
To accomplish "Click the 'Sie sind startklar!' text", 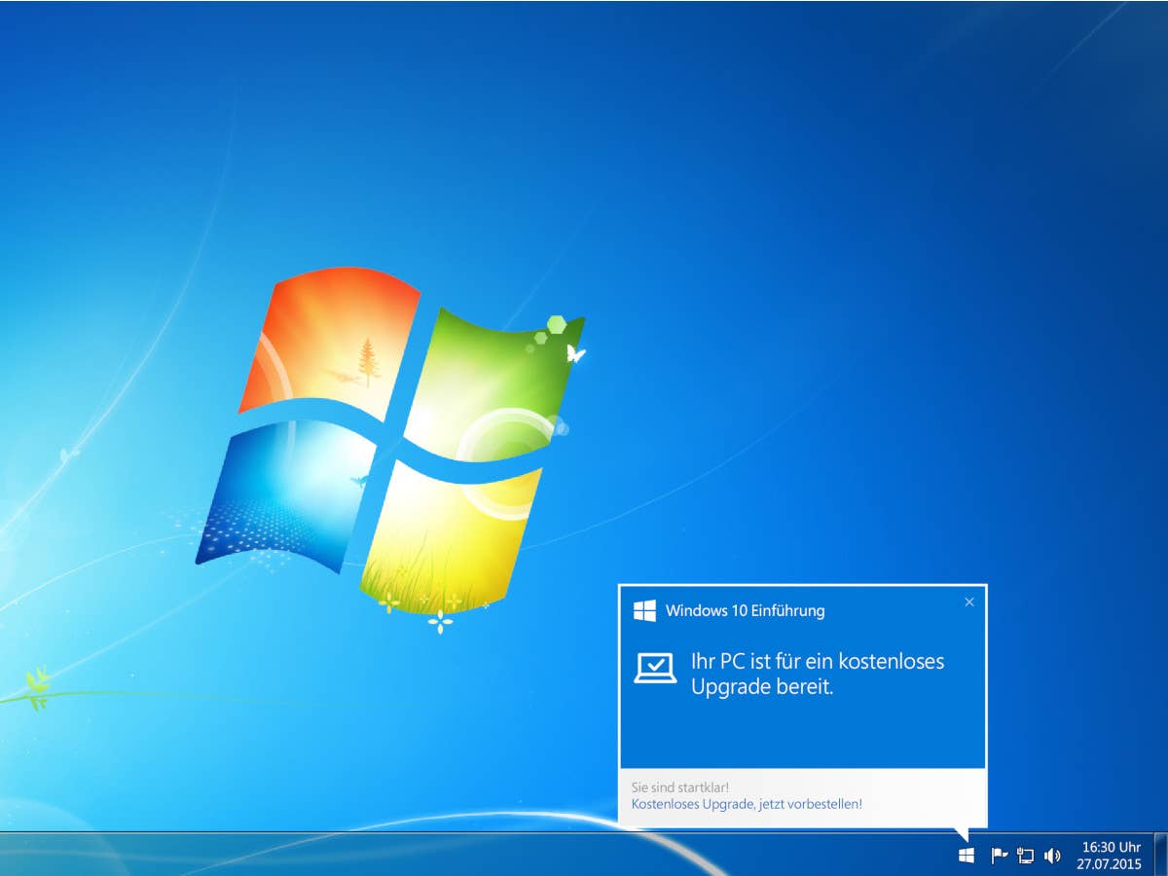I will tap(680, 786).
